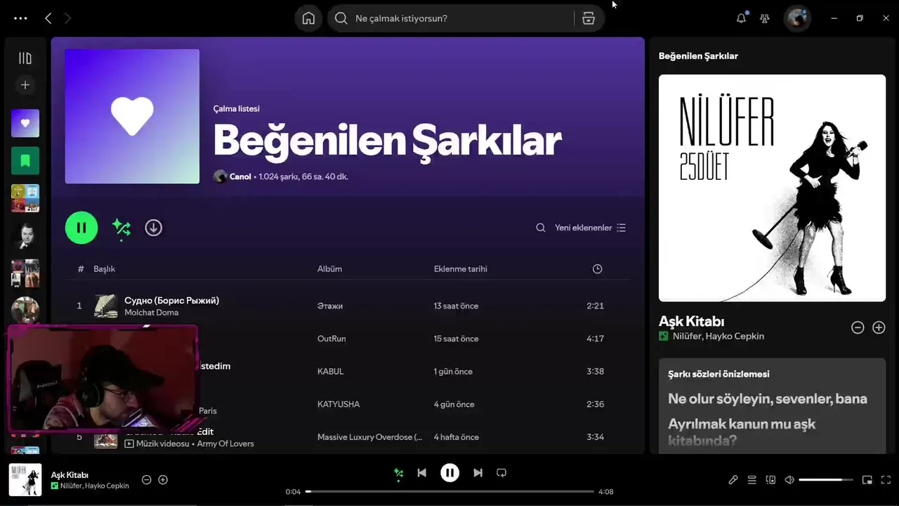Open the four-cover collage playlist in sidebar
Viewport: 899px width, 506px height.
pyautogui.click(x=25, y=198)
